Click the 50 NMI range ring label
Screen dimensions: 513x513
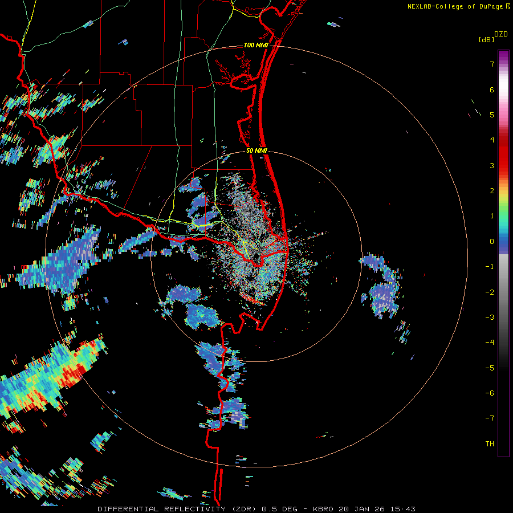pyautogui.click(x=257, y=151)
